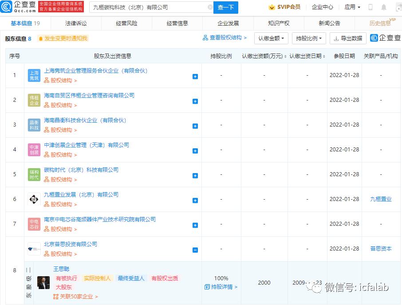Screen dimensions: 402x305
Task: Click 发生变更时通知我 notification button
Action: point(63,39)
